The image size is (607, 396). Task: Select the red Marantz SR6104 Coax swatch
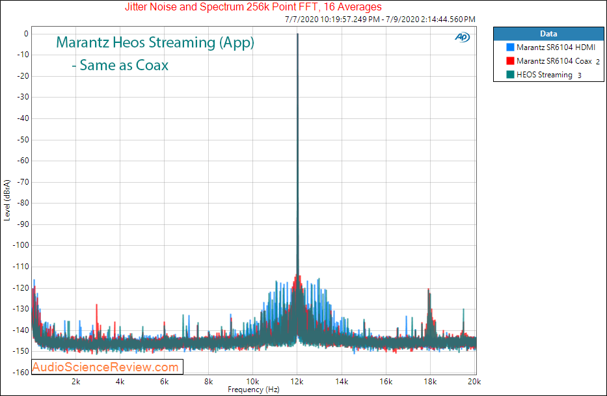[510, 60]
